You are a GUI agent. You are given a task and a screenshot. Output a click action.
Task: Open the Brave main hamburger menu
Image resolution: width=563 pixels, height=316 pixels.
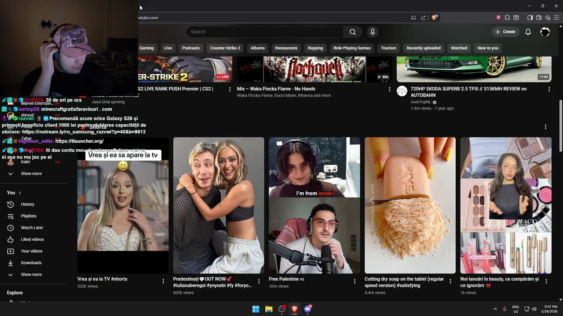[556, 18]
